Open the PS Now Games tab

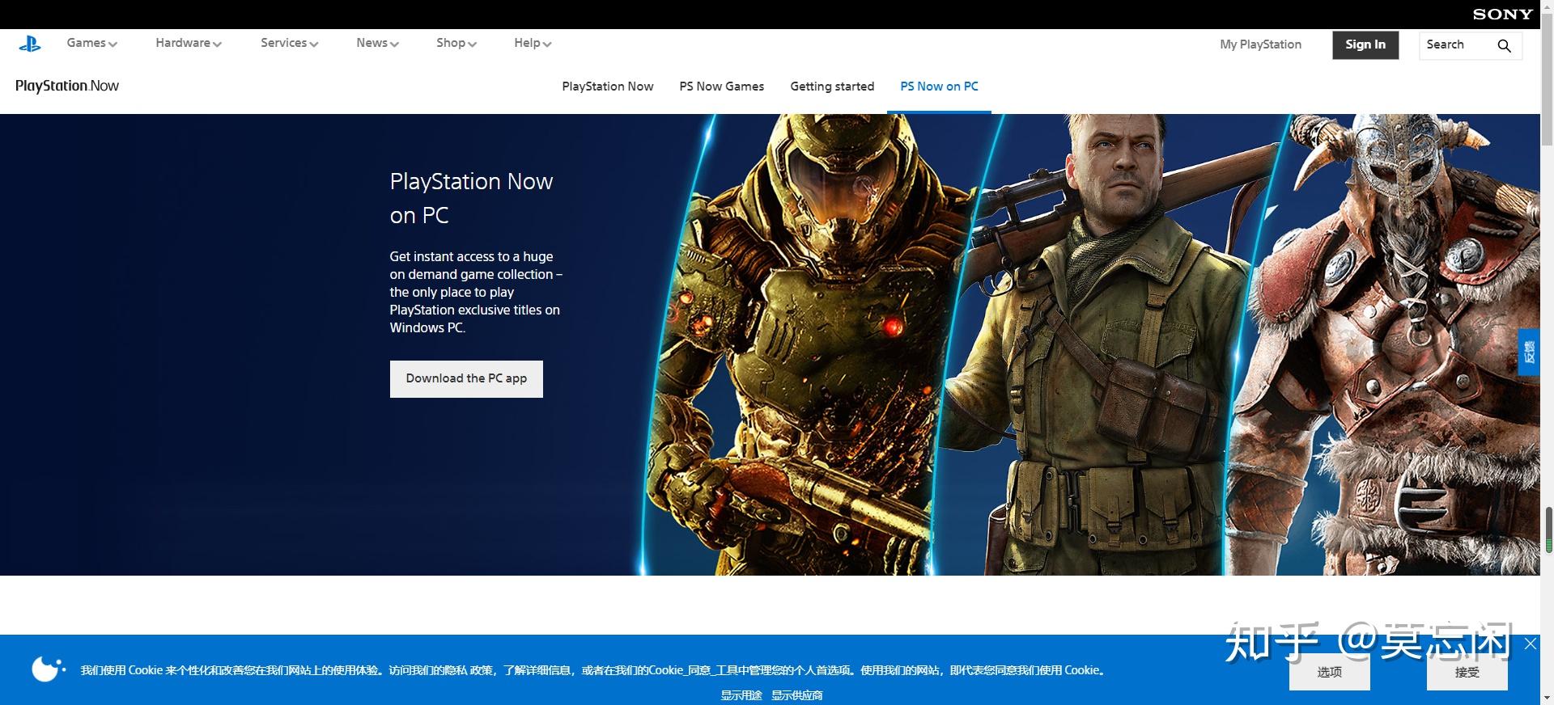(x=722, y=87)
